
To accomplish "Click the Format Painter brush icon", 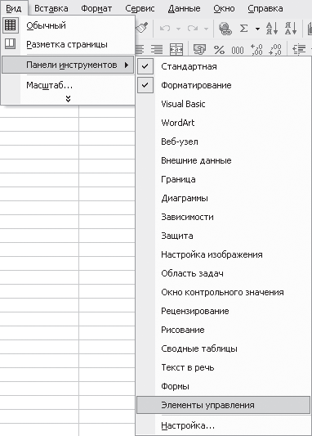I will click(142, 28).
